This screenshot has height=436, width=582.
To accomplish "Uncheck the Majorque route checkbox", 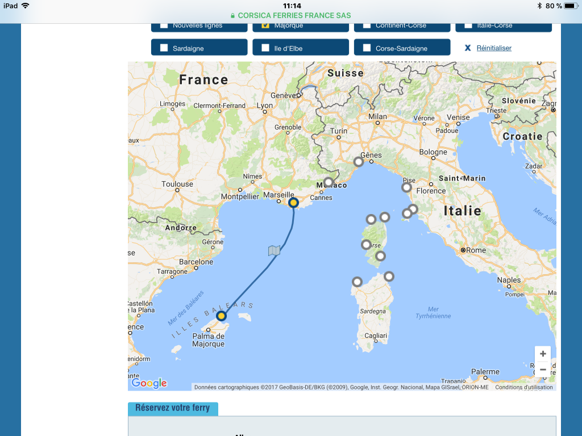I will pos(265,26).
